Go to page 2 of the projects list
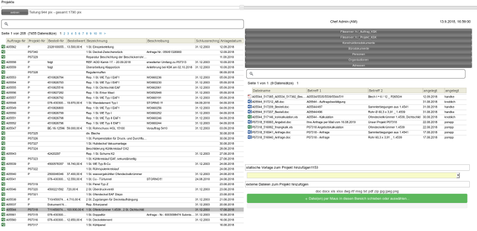Viewport: 477px width, 231px height. click(64, 33)
